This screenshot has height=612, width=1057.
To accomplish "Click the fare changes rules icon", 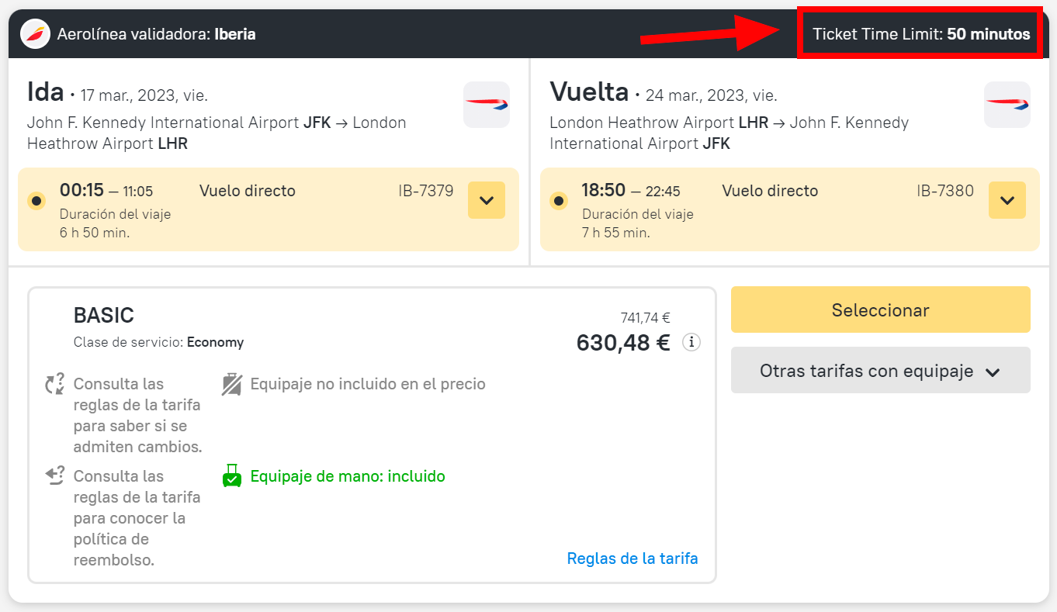I will pyautogui.click(x=55, y=384).
